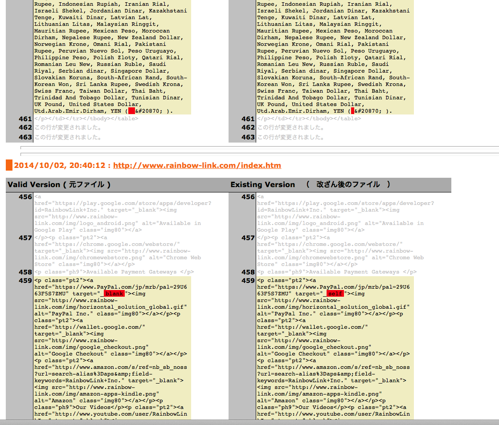The image size is (499, 425).
Task: Click line number 461 in the Valid Version column
Action: tap(25, 119)
